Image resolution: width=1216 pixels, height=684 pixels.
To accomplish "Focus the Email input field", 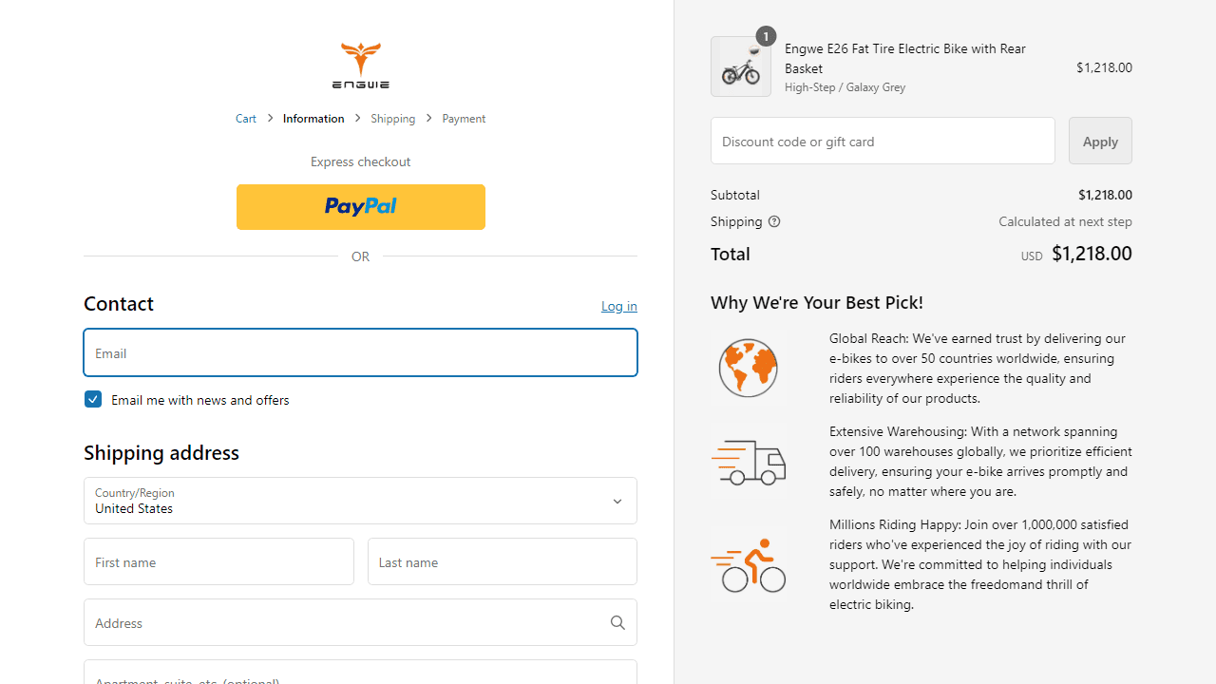I will (360, 352).
